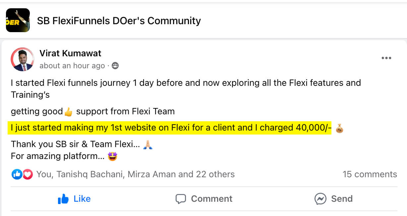Image resolution: width=407 pixels, height=216 pixels.
Task: Click the thumbs-up icon beside Like
Action: tap(63, 199)
